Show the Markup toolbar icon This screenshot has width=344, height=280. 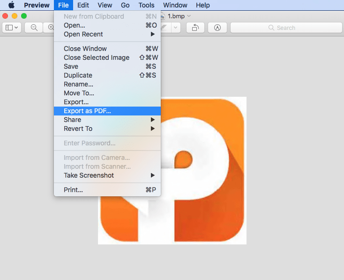tap(217, 28)
